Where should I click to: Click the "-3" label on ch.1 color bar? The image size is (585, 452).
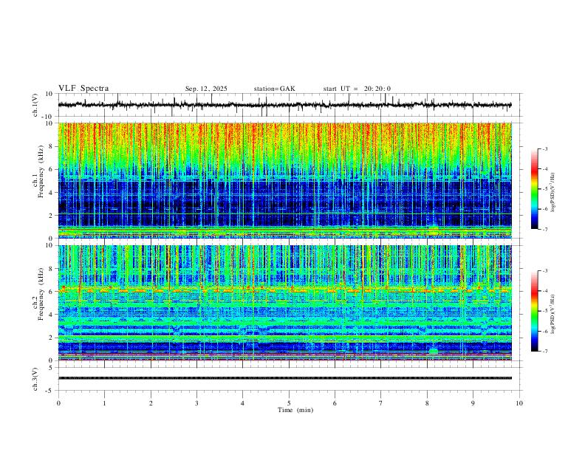(x=545, y=148)
